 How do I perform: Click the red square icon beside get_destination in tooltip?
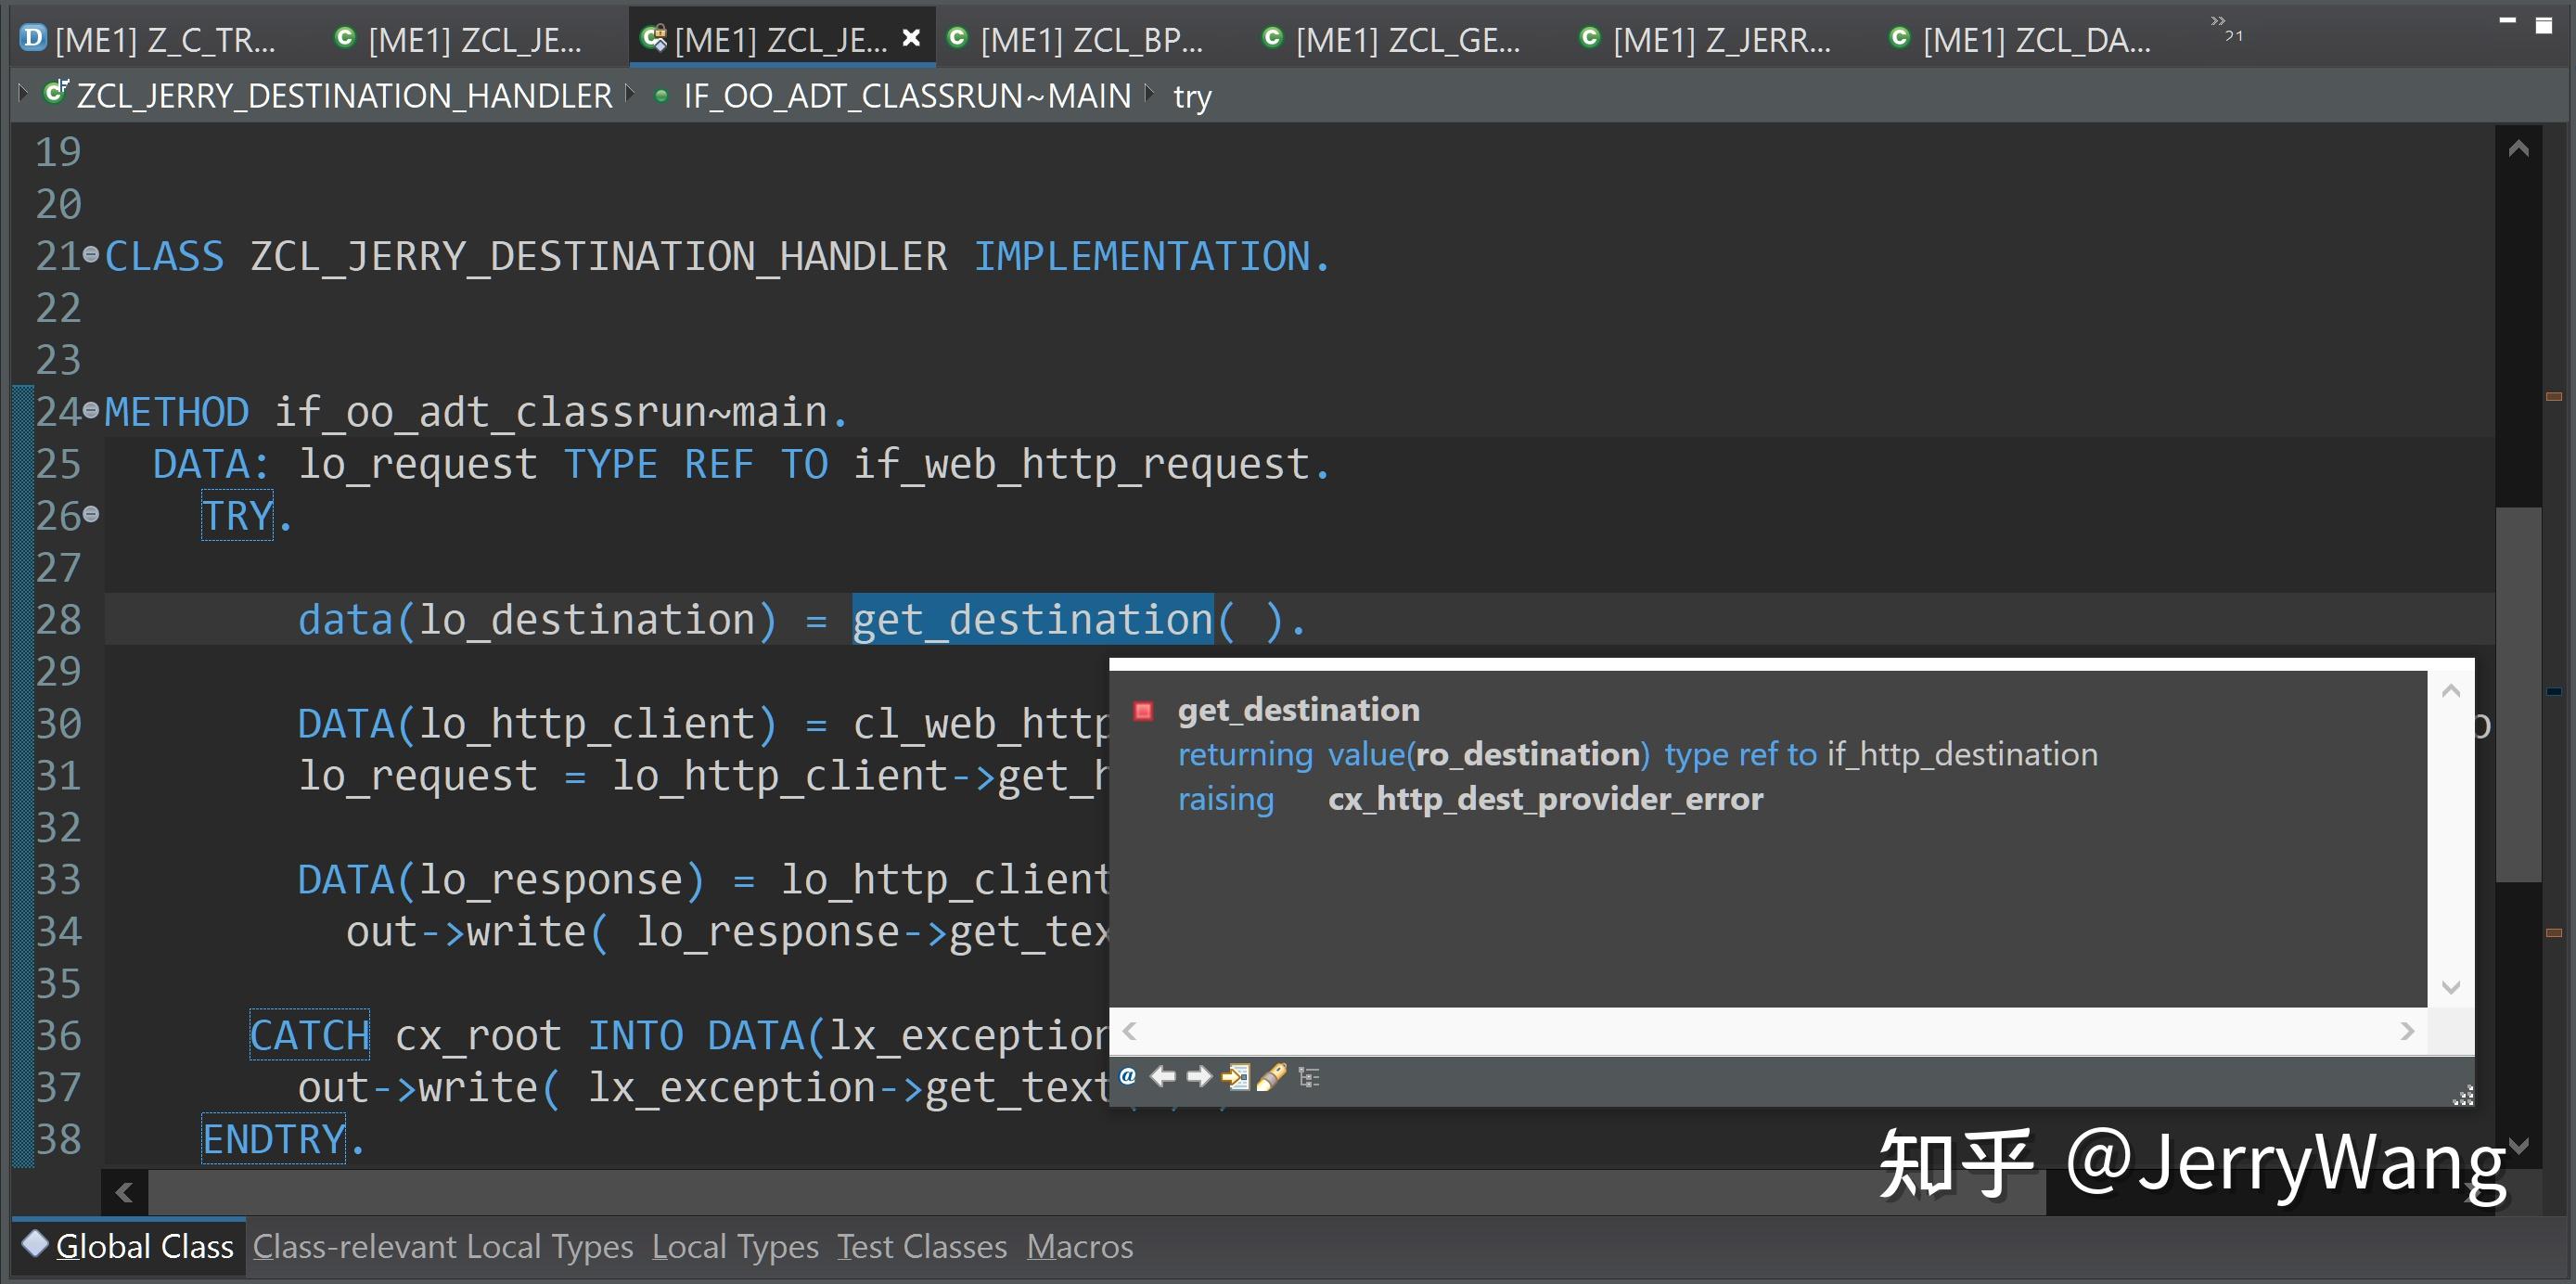coord(1143,712)
